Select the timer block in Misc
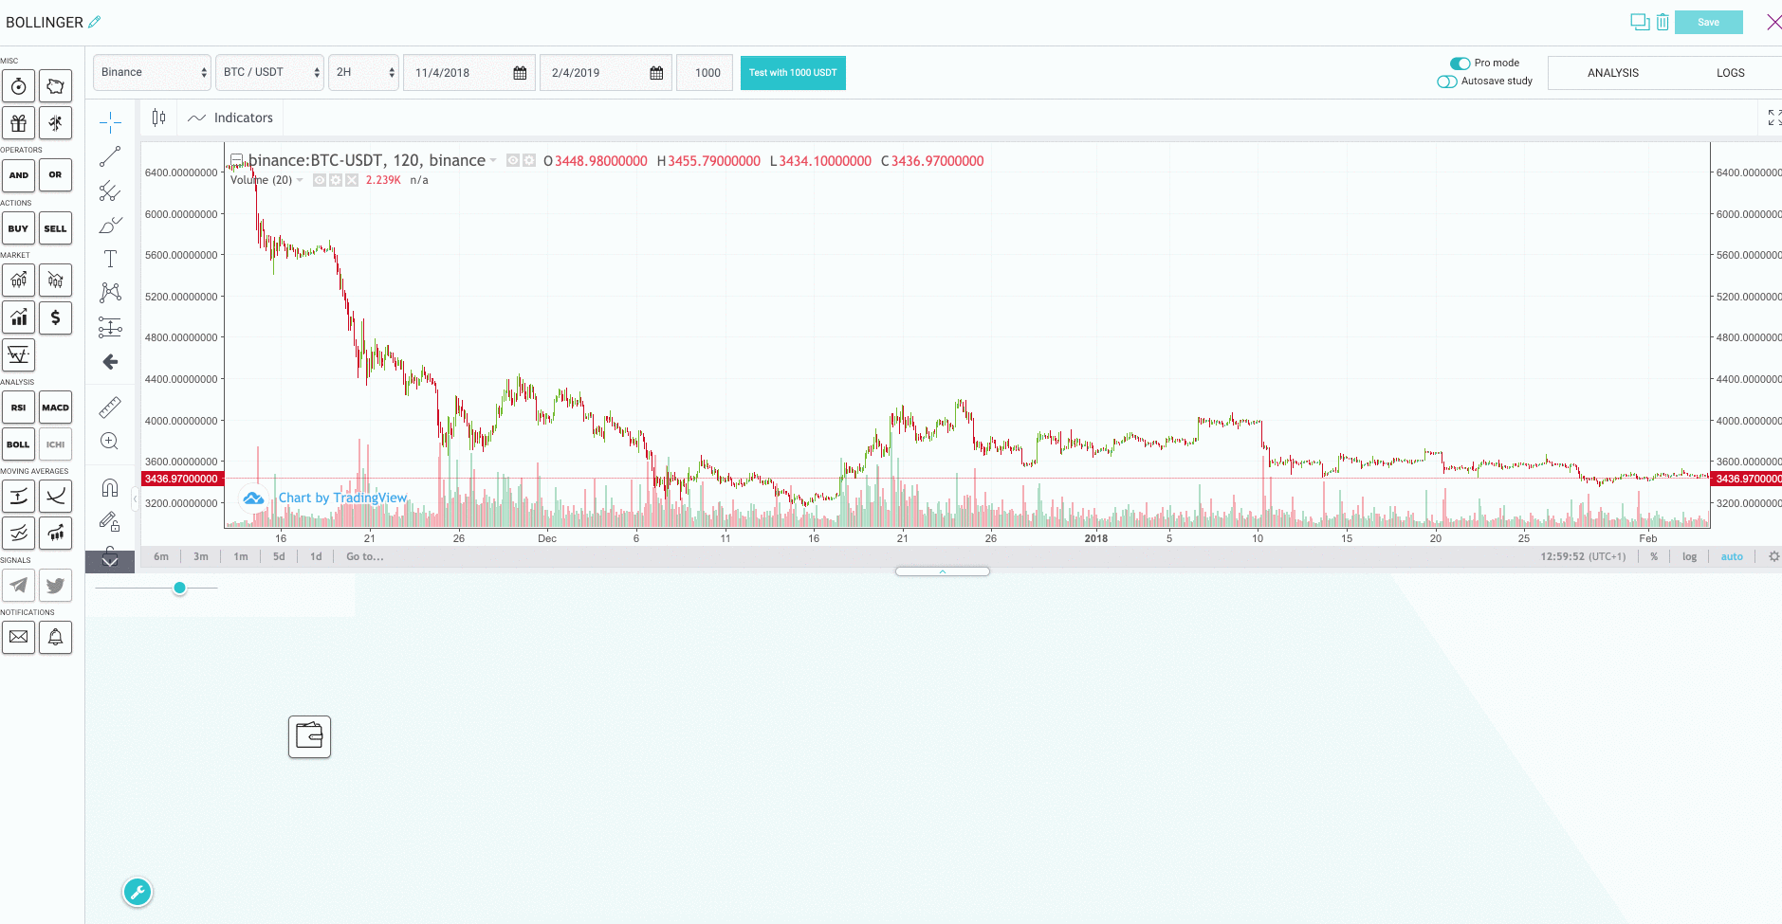This screenshot has height=924, width=1782. point(18,86)
